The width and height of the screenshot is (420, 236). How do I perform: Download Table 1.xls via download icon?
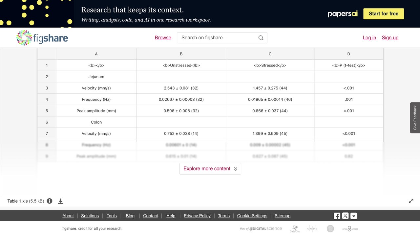pyautogui.click(x=61, y=201)
